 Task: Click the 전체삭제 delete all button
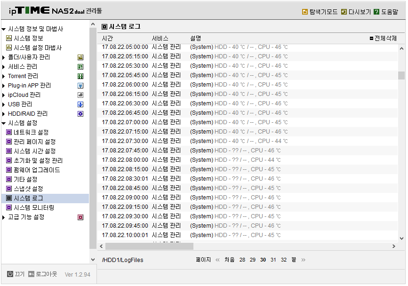pyautogui.click(x=383, y=39)
